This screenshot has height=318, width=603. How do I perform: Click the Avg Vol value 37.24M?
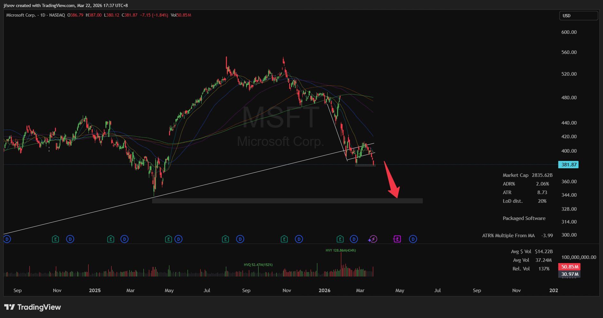coord(544,260)
